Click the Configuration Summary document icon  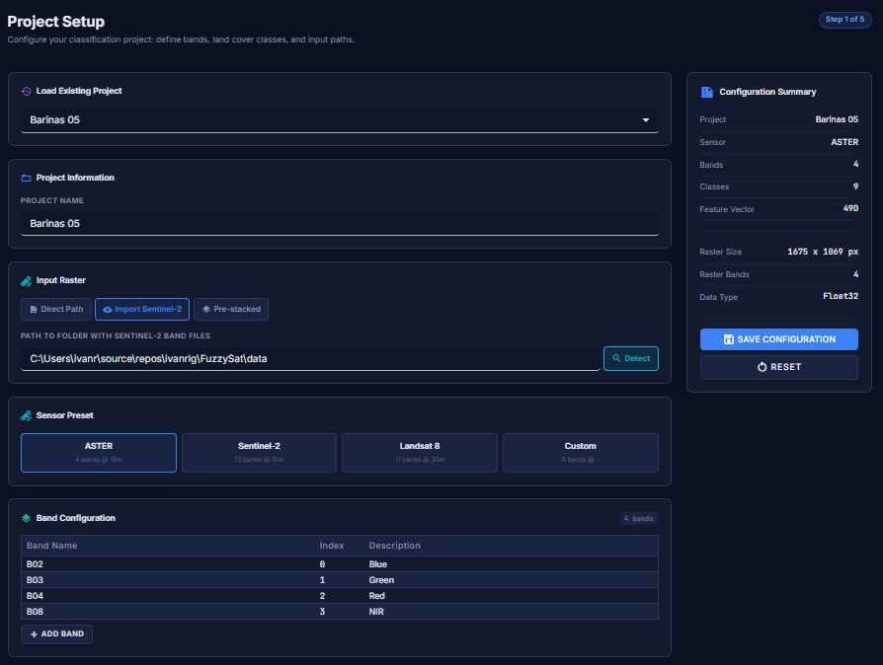tap(706, 92)
